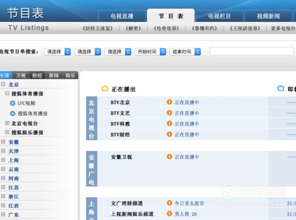The image size is (296, 220).
Task: Open the 《财经五连发》 program link
Action: [98, 28]
